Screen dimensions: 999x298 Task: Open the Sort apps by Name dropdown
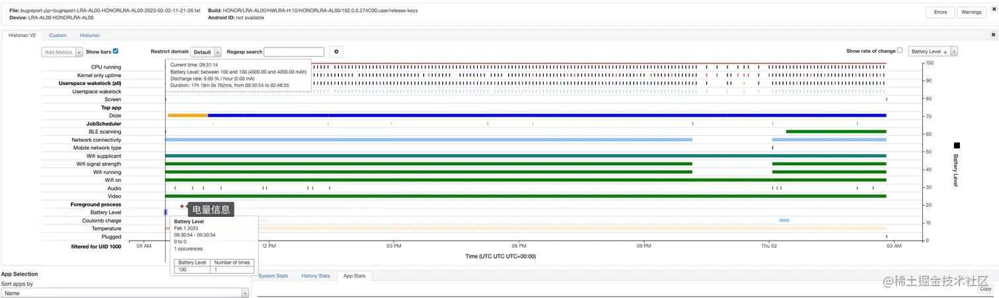click(x=125, y=293)
